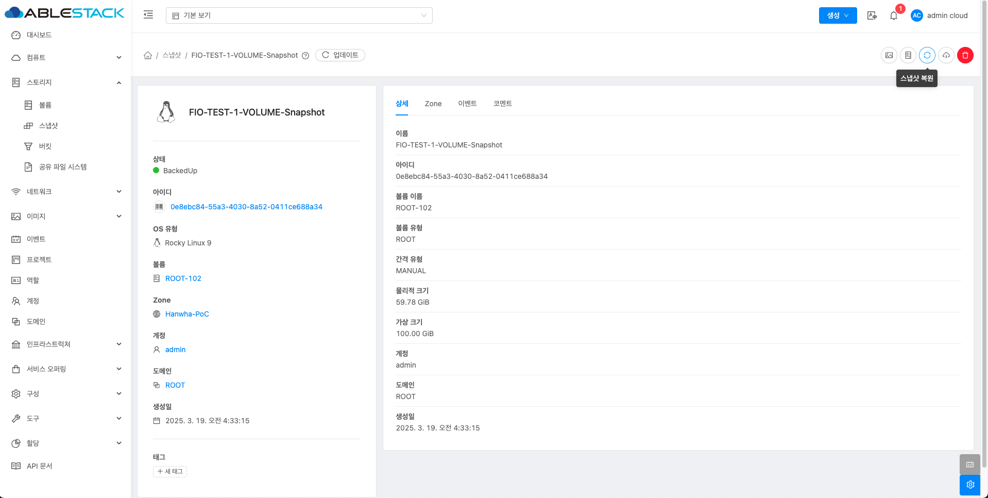Go to home via breadcrumb house icon

(148, 55)
